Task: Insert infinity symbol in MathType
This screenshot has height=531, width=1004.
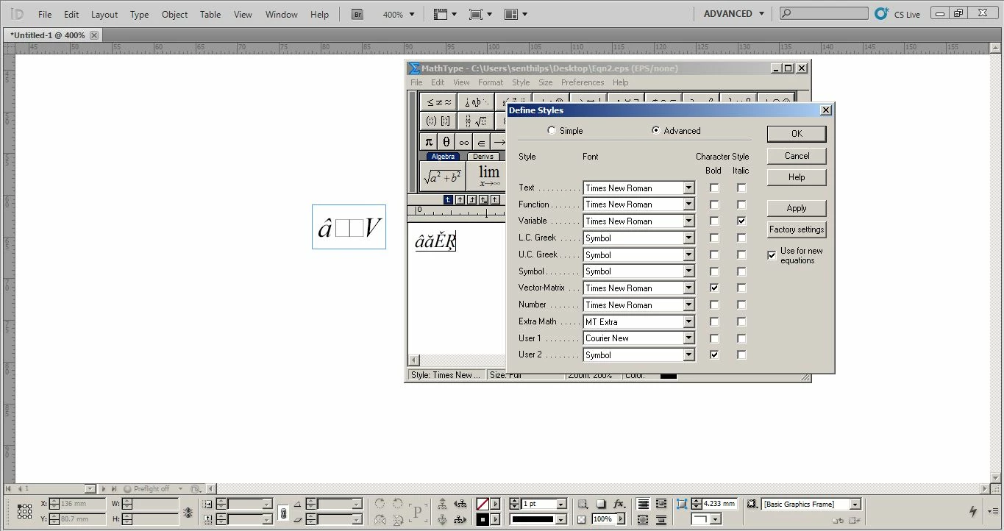Action: 464,142
